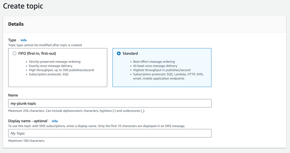Click the "Strictly-preserved message ordering" bullet
290x153 pixels.
pyautogui.click(x=55, y=62)
